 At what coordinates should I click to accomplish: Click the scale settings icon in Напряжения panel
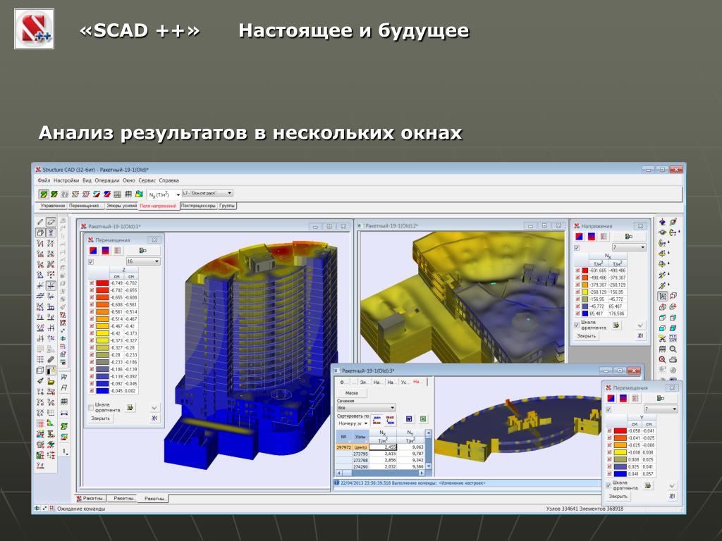pos(628,237)
